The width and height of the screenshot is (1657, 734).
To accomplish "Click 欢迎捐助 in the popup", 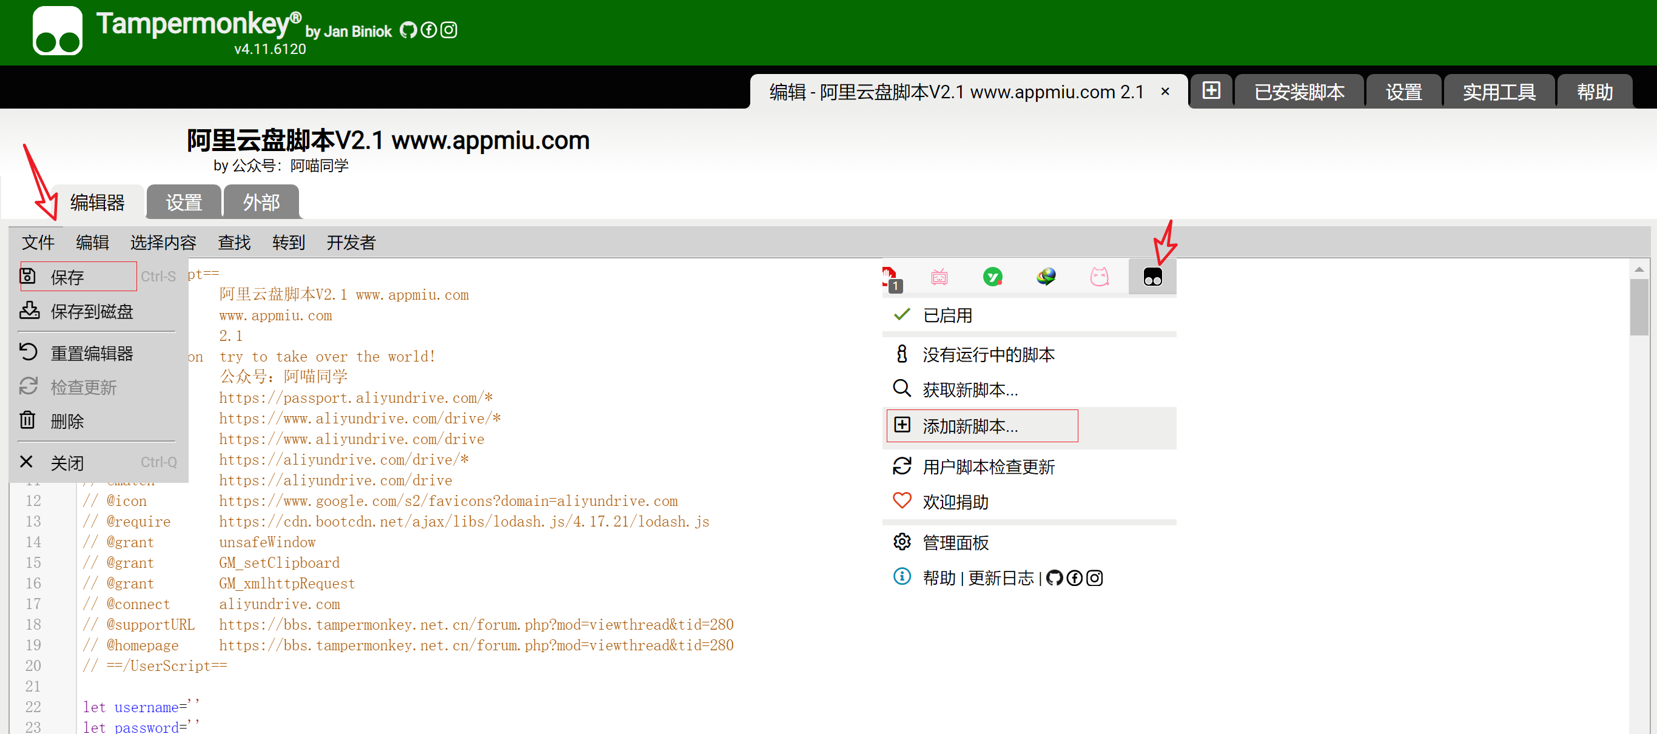I will click(1029, 502).
